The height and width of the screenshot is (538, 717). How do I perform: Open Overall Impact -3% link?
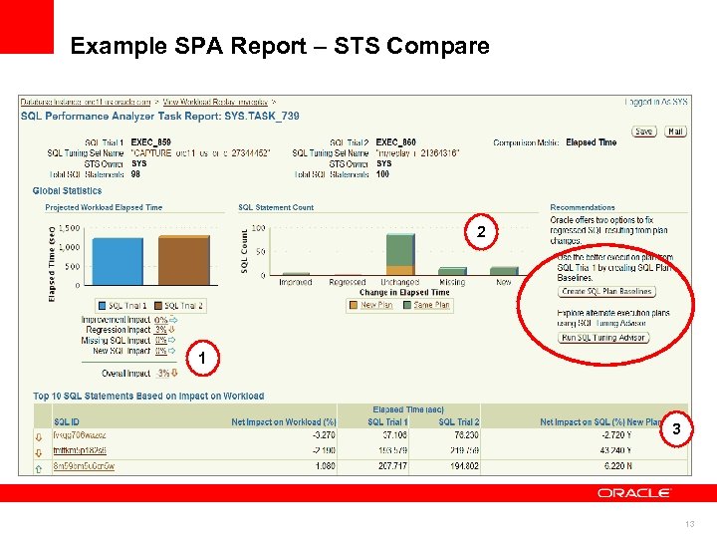click(x=162, y=374)
